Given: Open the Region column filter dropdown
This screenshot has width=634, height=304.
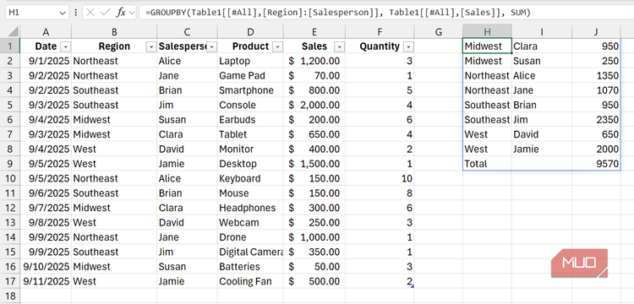Looking at the screenshot, I should tap(151, 47).
